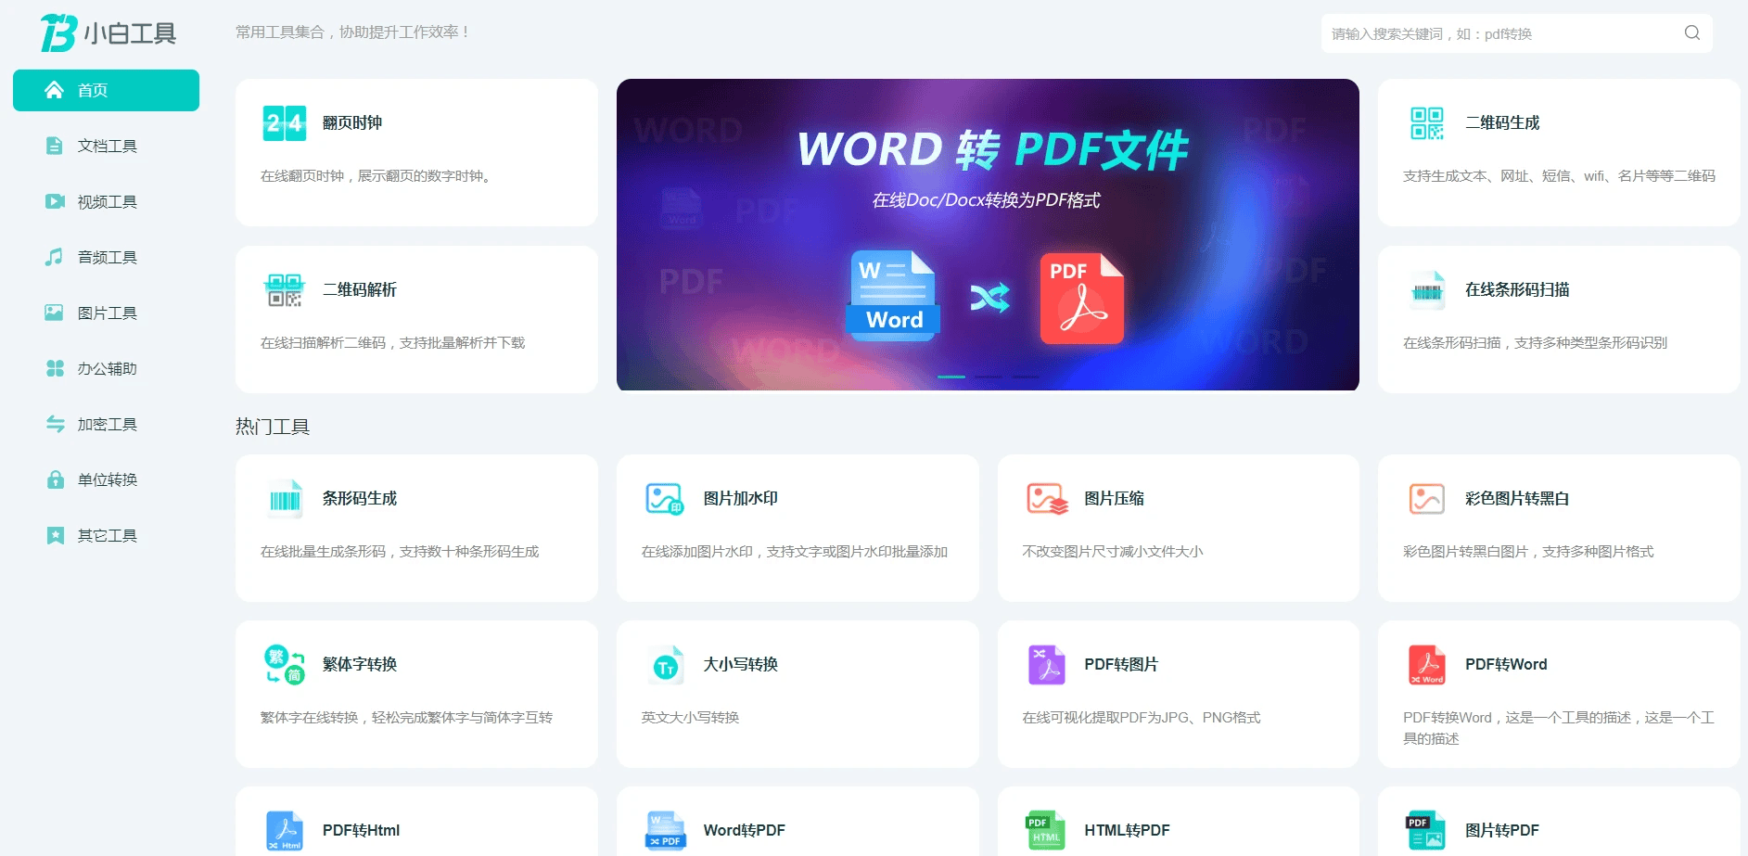The width and height of the screenshot is (1748, 856).
Task: Open 视频工具 sidebar menu
Action: [106, 201]
